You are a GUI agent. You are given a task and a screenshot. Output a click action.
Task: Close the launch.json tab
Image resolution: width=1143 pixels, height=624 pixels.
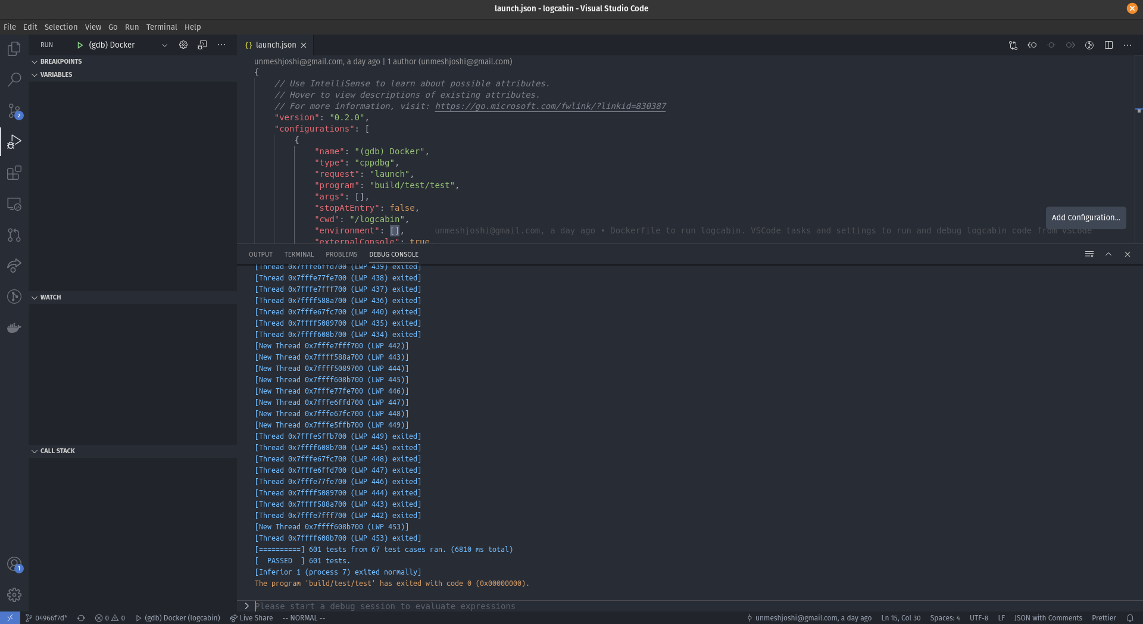pyautogui.click(x=304, y=45)
